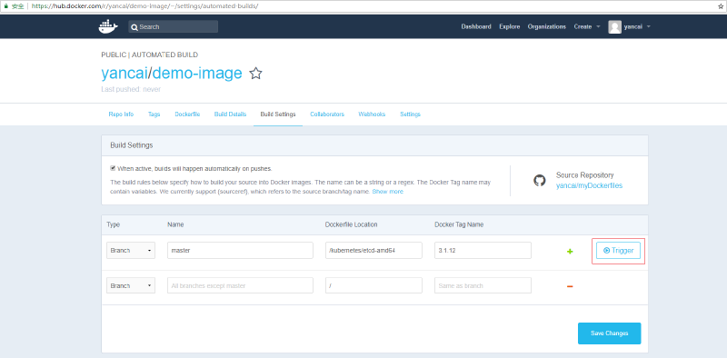The width and height of the screenshot is (727, 358).
Task: Open Collaborators tab
Action: coord(327,114)
